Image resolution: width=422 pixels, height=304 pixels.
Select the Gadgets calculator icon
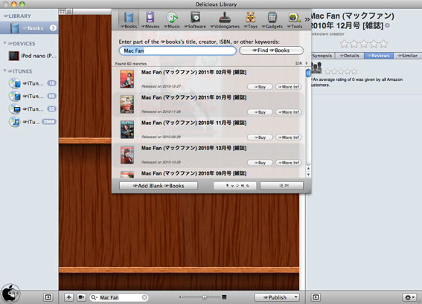[272, 19]
